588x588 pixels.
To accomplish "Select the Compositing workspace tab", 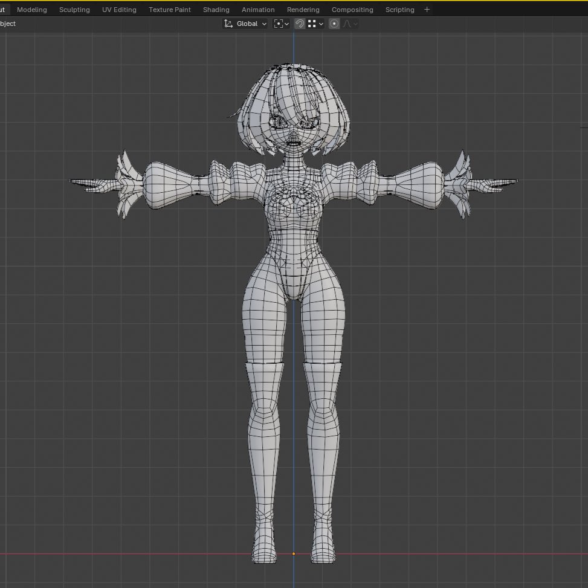I will 352,10.
